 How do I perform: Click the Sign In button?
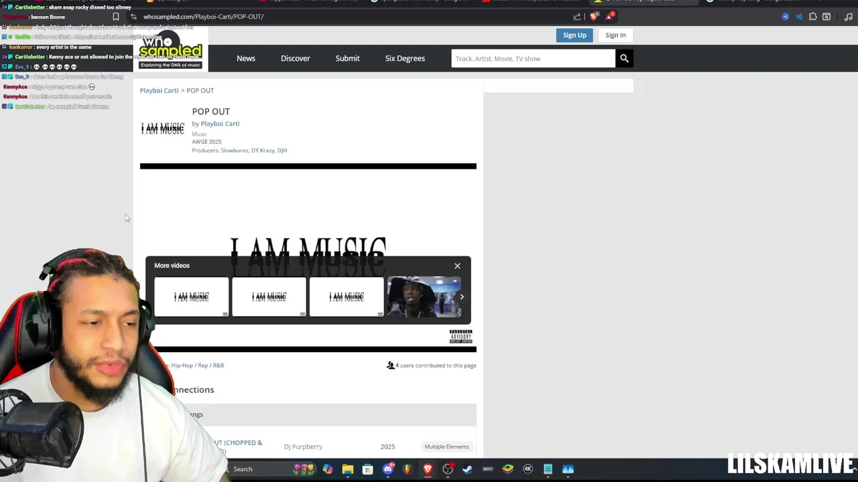tap(615, 35)
